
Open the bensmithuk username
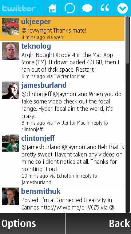tap(41, 191)
